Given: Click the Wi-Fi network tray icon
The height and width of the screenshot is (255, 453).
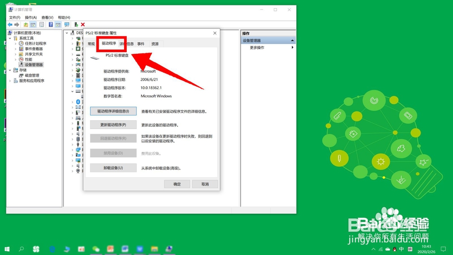Looking at the screenshot, I should tap(381, 249).
